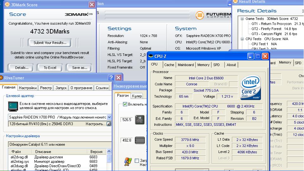
Task: Click the Windows logo icon in the overclocking window
Action: (x=127, y=162)
